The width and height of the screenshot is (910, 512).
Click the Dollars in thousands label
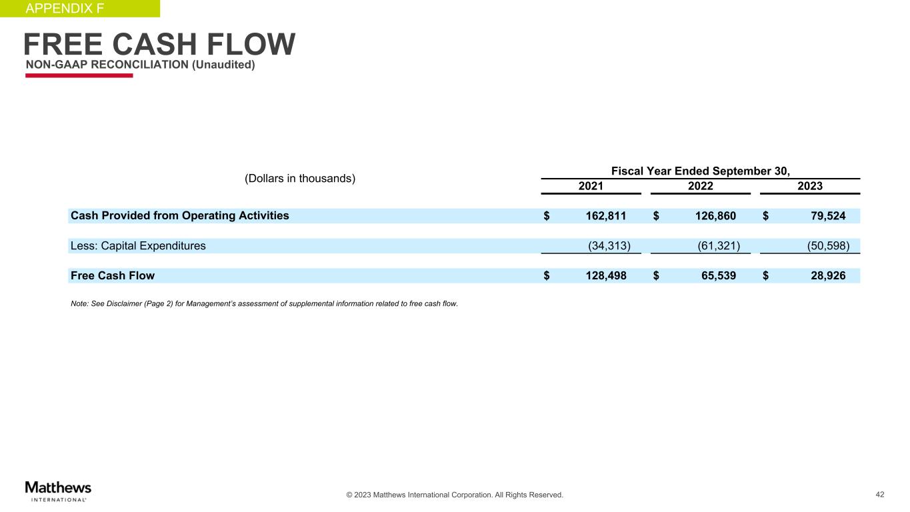[x=300, y=179]
